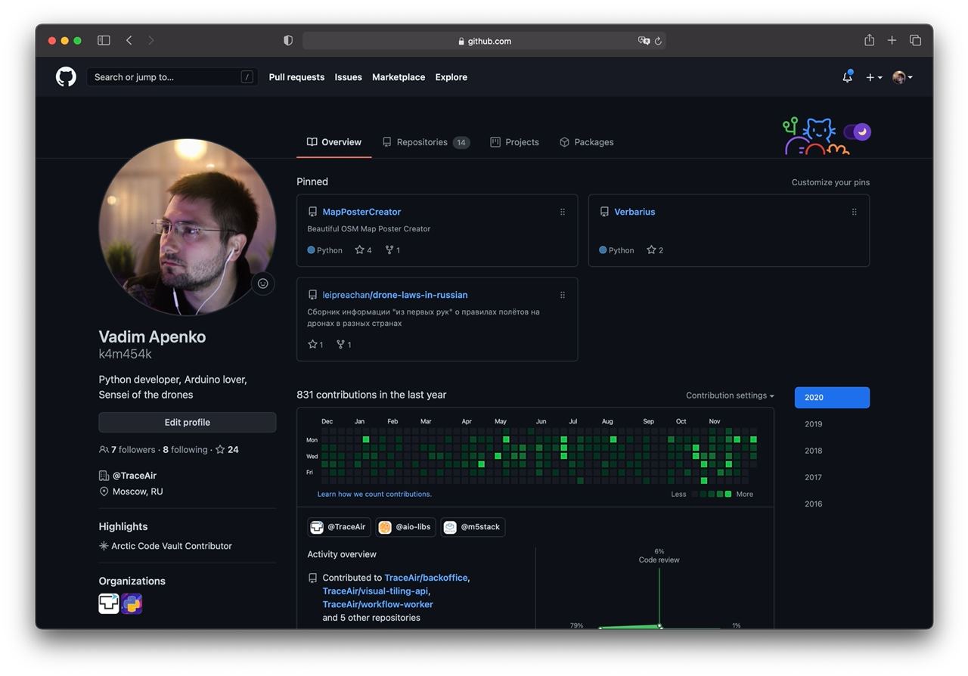Switch to the Repositories tab

[x=426, y=142]
